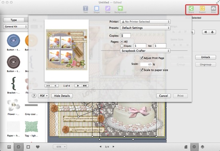Open the PDF dropdown button
The width and height of the screenshot is (220, 151).
click(x=44, y=96)
